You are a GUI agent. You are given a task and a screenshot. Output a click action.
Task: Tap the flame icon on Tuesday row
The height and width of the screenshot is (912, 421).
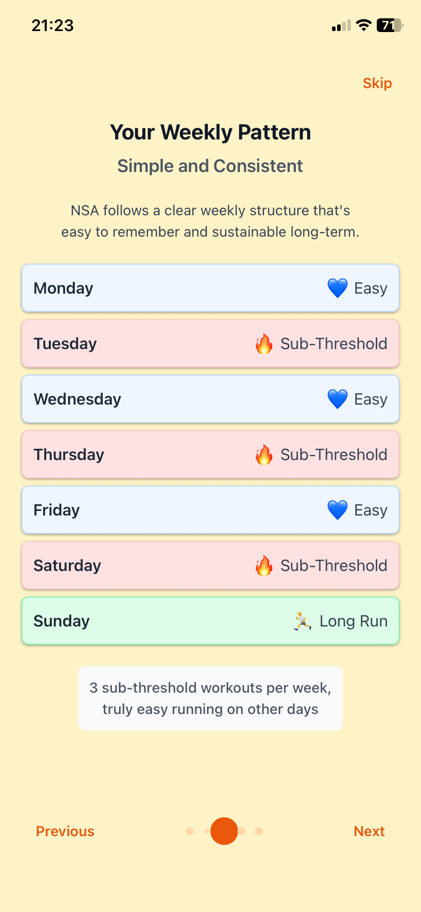[x=264, y=344]
